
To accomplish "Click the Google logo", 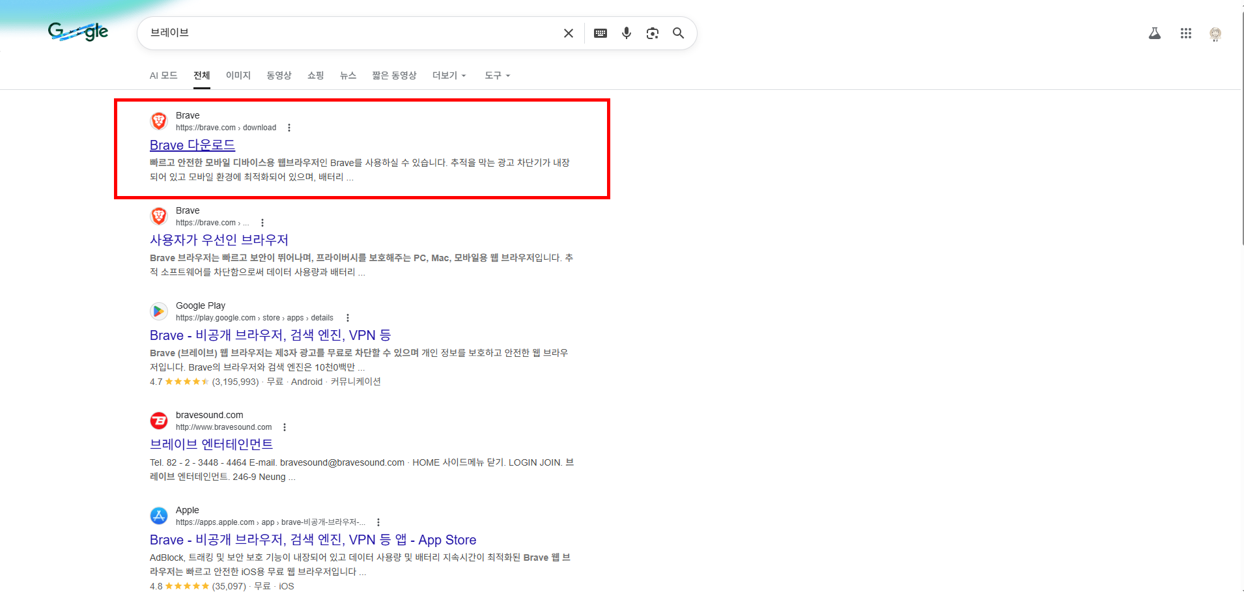I will point(78,31).
